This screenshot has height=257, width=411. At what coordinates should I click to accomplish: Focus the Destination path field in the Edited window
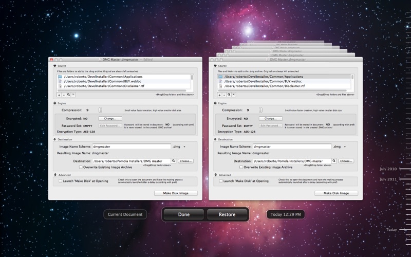132,161
